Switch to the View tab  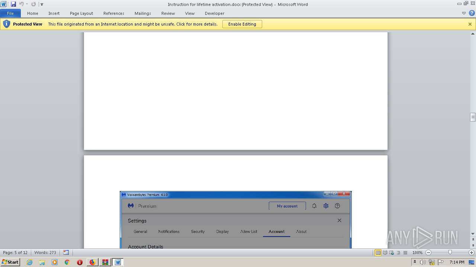tap(190, 13)
